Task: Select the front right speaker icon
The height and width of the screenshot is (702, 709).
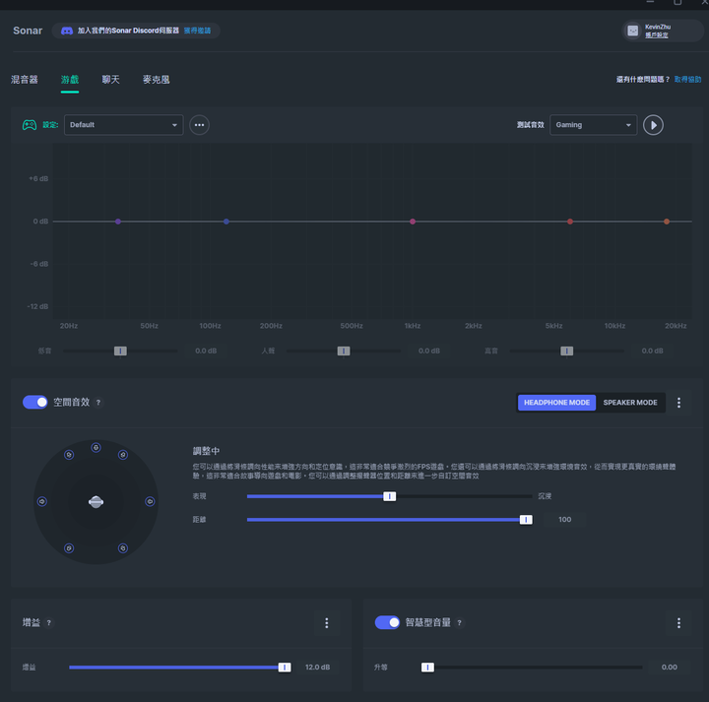Action: (x=123, y=455)
